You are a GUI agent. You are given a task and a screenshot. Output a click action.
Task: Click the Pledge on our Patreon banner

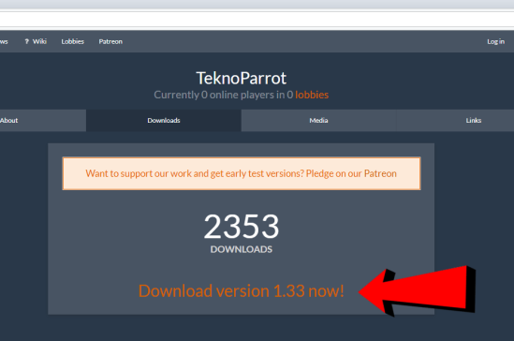[242, 173]
